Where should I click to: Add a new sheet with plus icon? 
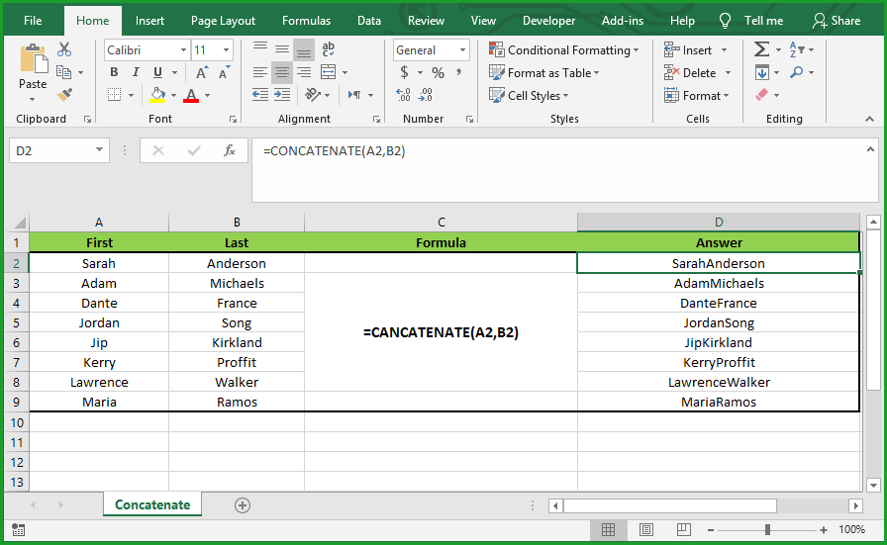(242, 504)
